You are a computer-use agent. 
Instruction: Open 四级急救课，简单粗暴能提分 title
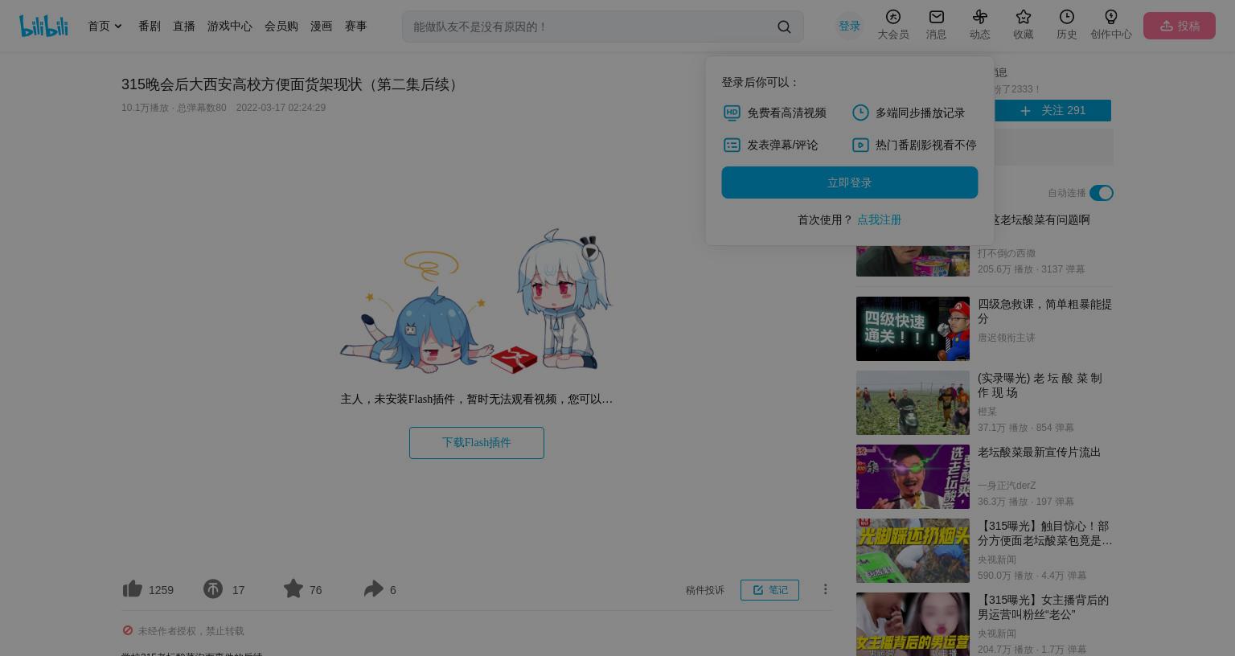1045,311
